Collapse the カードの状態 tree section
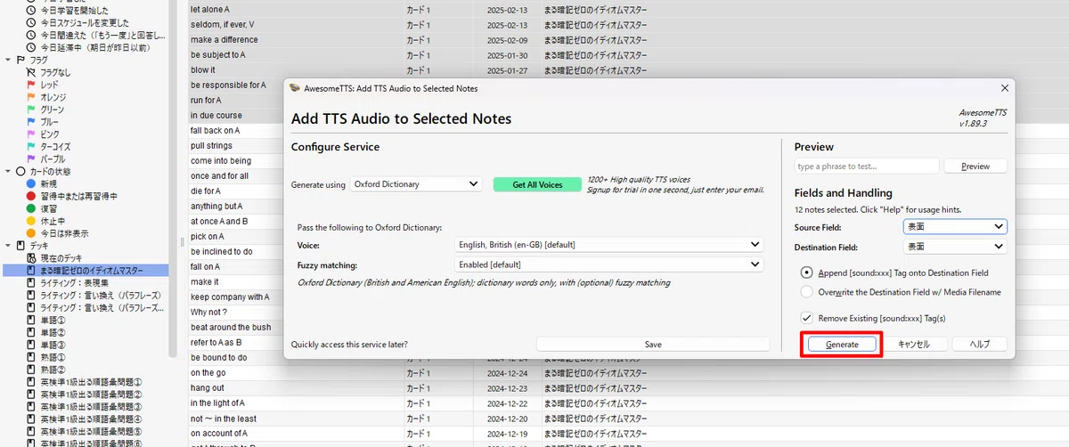The width and height of the screenshot is (1069, 447). (x=8, y=171)
